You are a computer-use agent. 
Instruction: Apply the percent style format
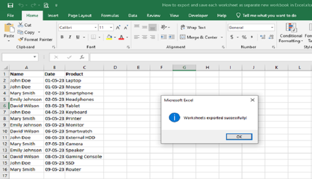point(243,37)
